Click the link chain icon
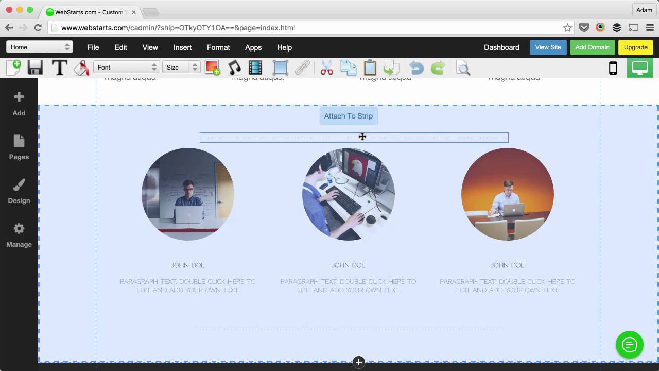The height and width of the screenshot is (371, 659). (302, 68)
